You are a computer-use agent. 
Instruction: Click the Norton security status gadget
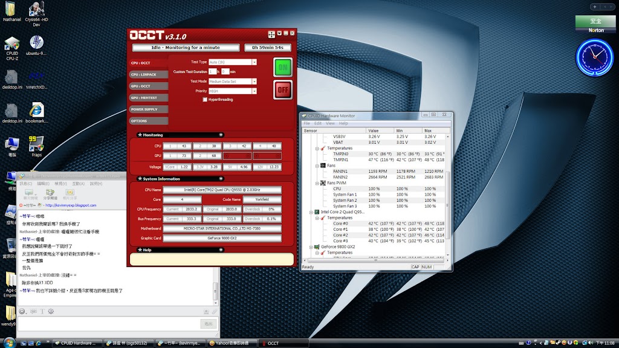click(x=595, y=24)
